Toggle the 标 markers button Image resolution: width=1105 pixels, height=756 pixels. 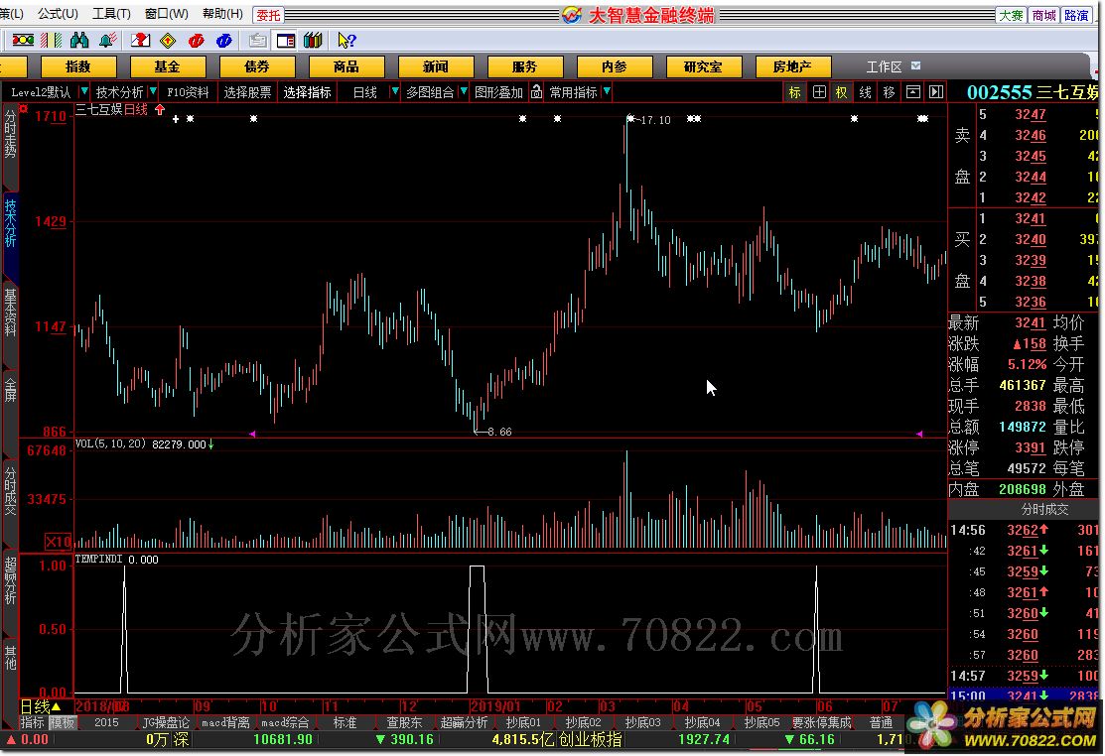click(x=795, y=91)
